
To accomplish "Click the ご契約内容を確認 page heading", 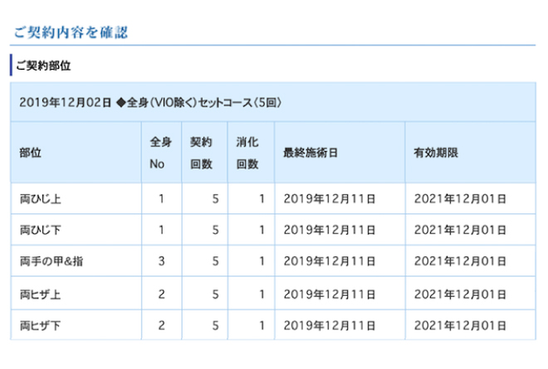I will (70, 32).
